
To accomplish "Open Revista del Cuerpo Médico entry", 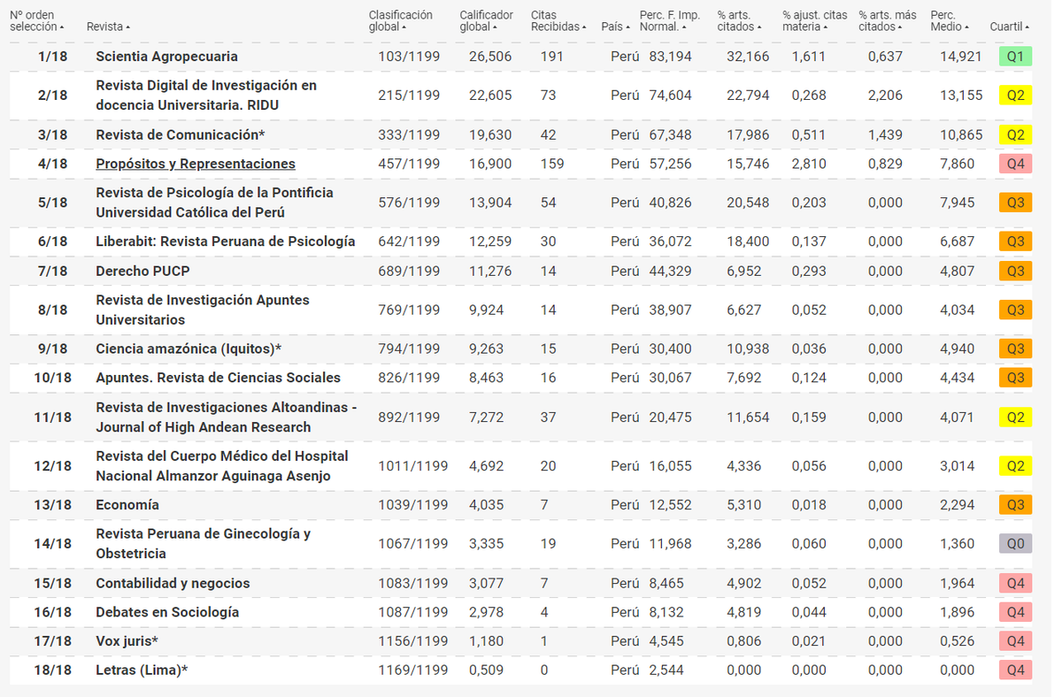I will [222, 465].
